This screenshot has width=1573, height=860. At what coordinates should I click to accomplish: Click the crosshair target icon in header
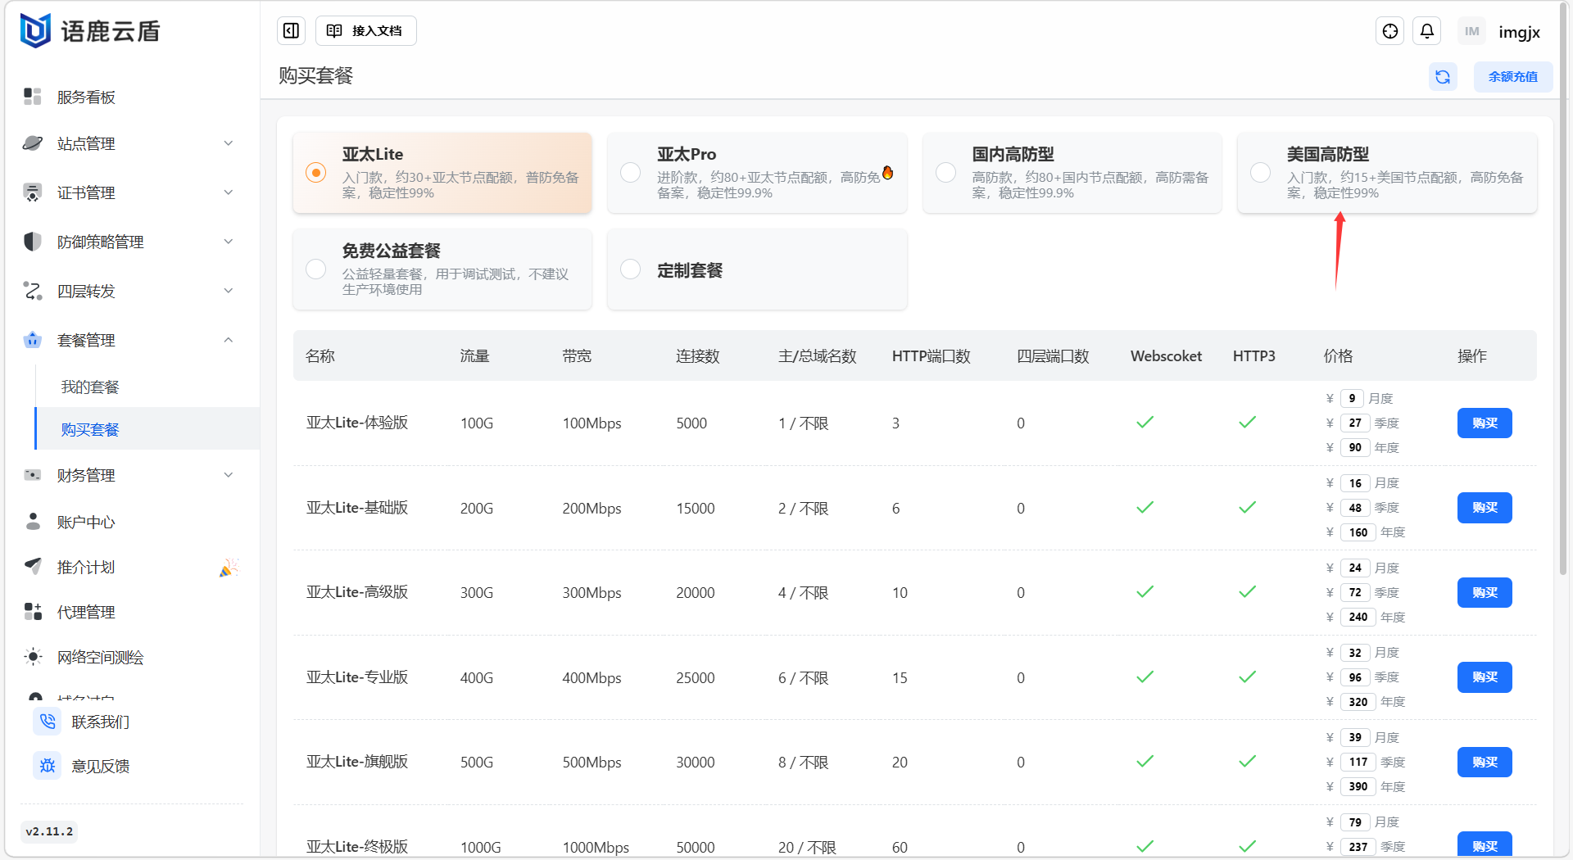pos(1389,31)
